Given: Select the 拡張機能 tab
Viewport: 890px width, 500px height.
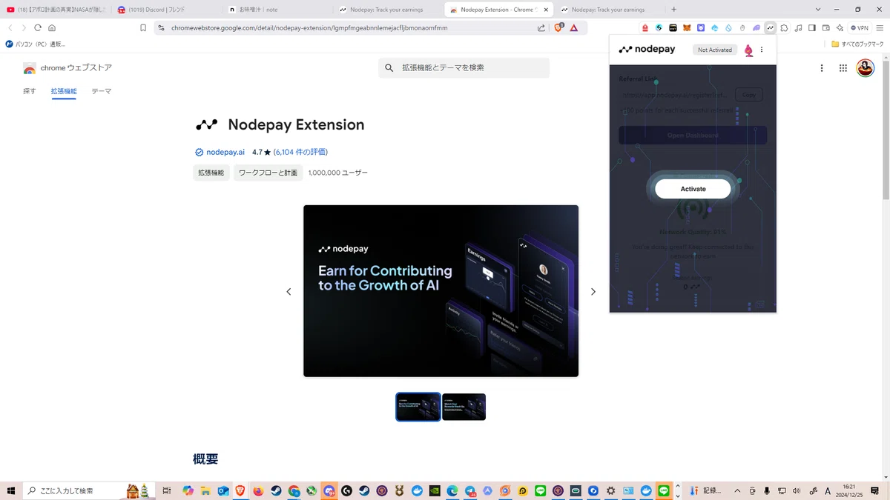Looking at the screenshot, I should coord(64,91).
